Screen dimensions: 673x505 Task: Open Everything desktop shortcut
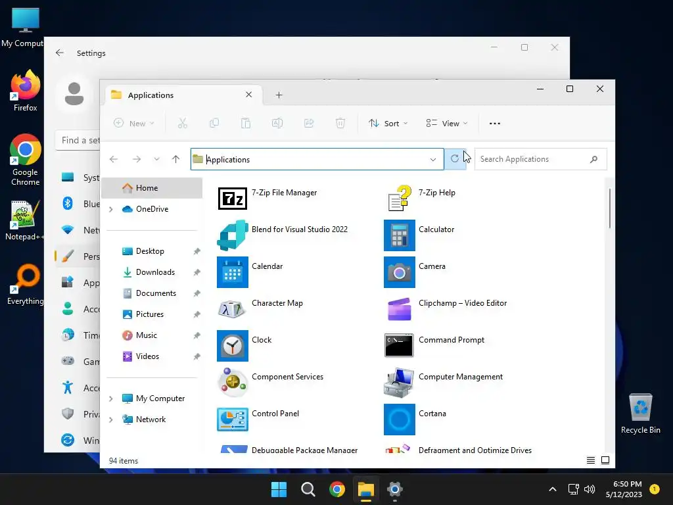[x=26, y=284]
